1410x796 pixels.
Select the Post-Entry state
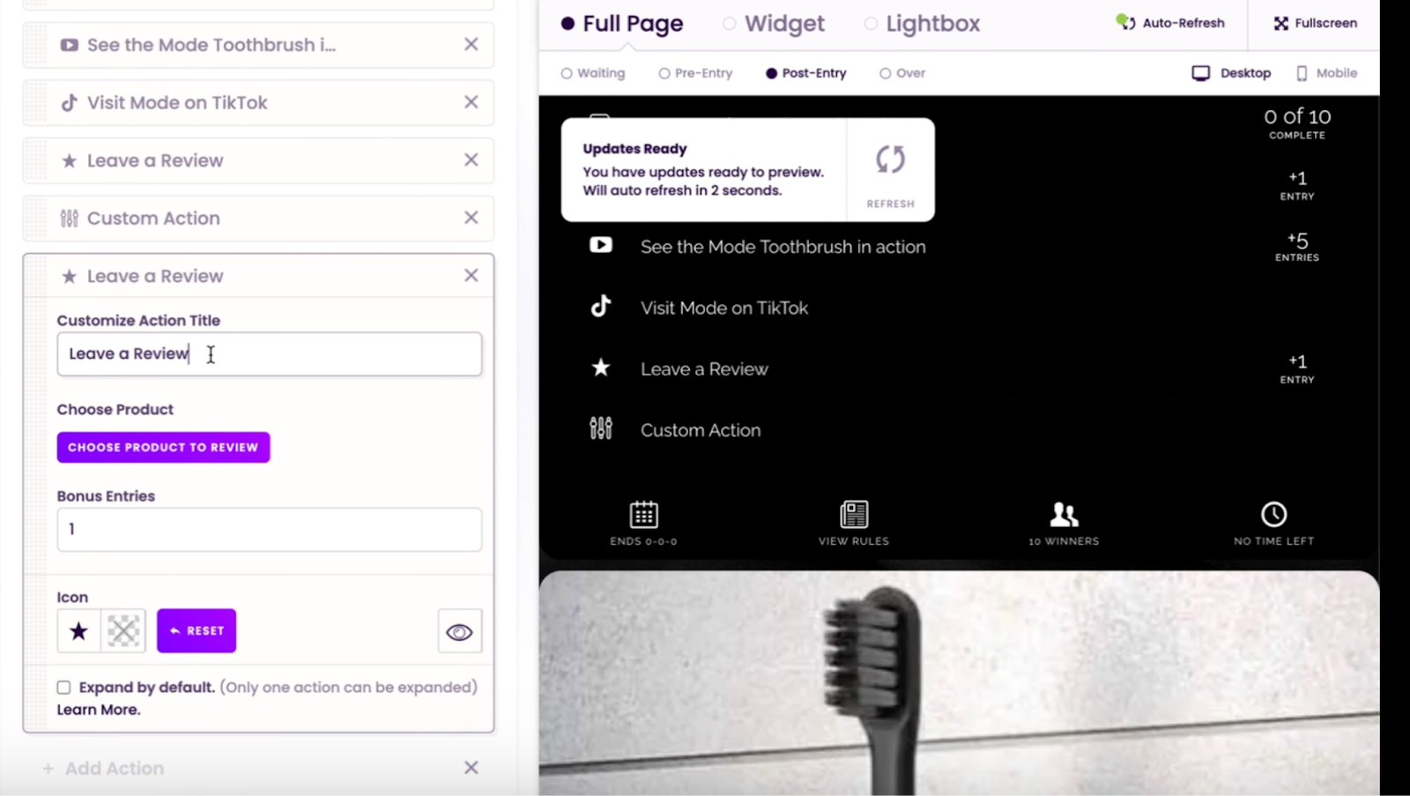[x=805, y=73]
